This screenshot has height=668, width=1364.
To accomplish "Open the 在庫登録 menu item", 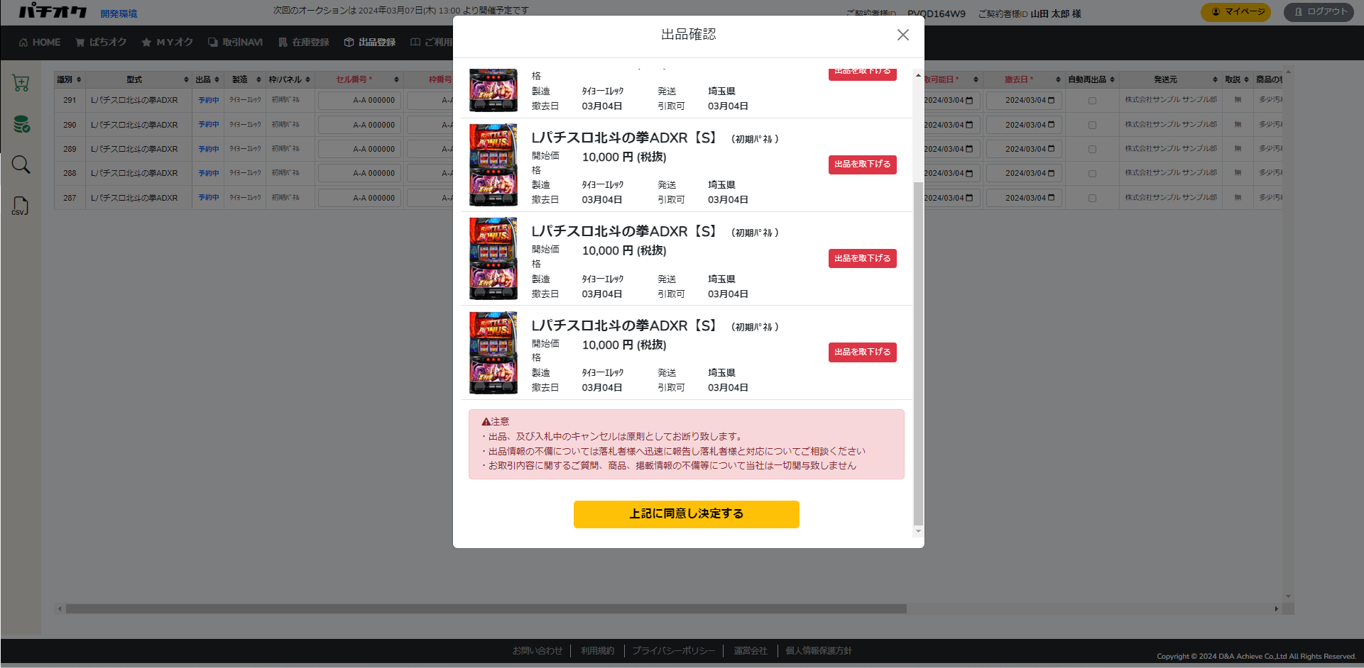I will click(304, 43).
